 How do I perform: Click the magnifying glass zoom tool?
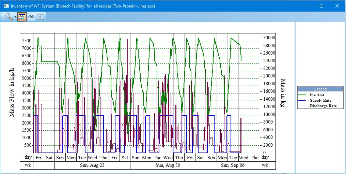(9, 17)
